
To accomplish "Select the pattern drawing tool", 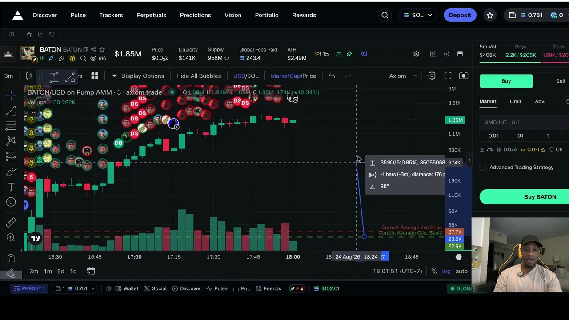I will (x=11, y=141).
